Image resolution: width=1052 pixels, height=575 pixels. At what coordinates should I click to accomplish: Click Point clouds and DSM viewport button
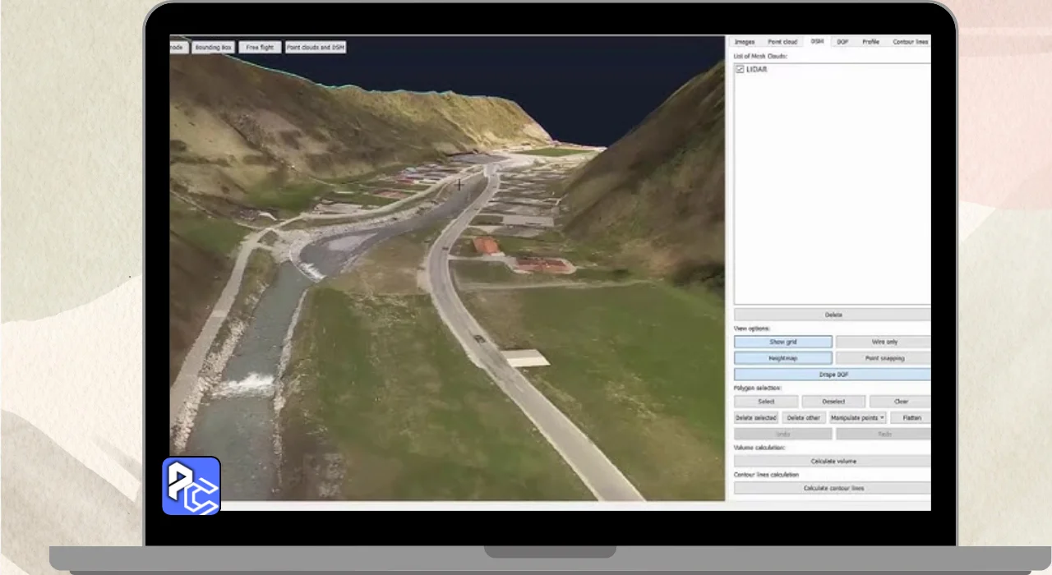pyautogui.click(x=316, y=48)
